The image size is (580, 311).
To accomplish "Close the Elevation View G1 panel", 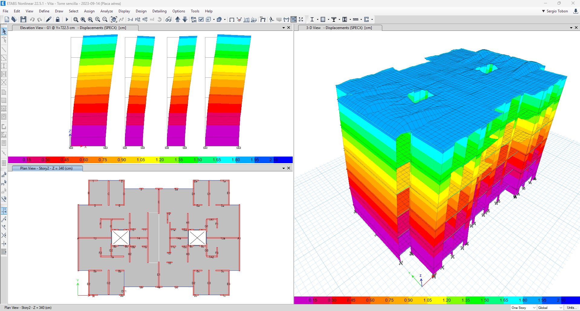I will (x=288, y=28).
